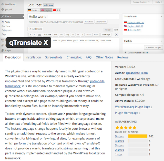The height and width of the screenshot is (161, 164).
Task: Click the 4 stars rating link
Action: [x=119, y=141]
